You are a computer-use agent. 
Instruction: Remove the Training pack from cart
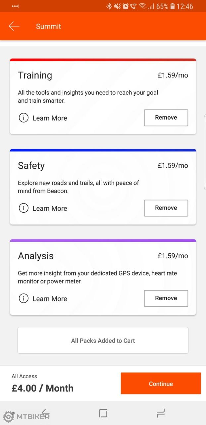(166, 118)
